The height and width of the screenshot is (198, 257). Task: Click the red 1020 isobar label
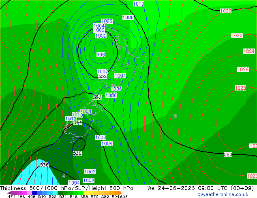point(226,11)
